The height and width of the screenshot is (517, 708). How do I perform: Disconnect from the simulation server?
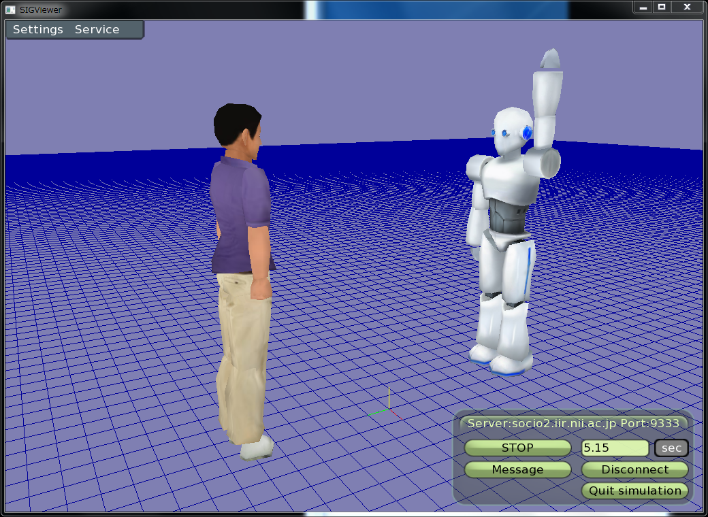pos(634,469)
